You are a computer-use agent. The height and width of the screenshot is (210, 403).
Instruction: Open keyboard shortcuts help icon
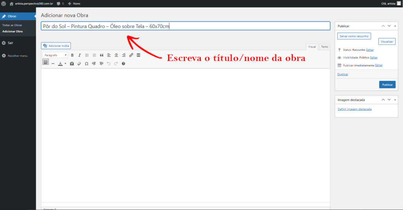pyautogui.click(x=123, y=63)
